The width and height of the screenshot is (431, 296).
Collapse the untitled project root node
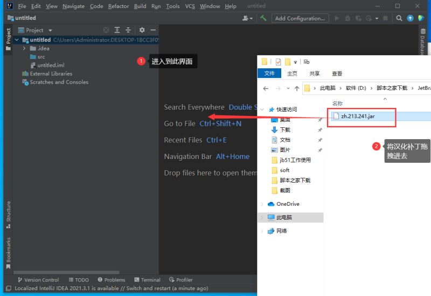click(17, 40)
